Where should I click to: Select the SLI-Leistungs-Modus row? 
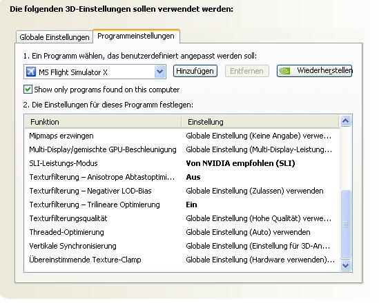pyautogui.click(x=182, y=163)
